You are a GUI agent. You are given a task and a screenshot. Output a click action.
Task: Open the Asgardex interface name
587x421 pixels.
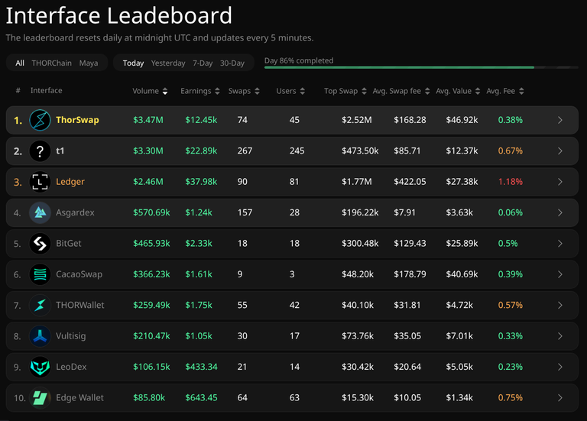click(x=75, y=212)
